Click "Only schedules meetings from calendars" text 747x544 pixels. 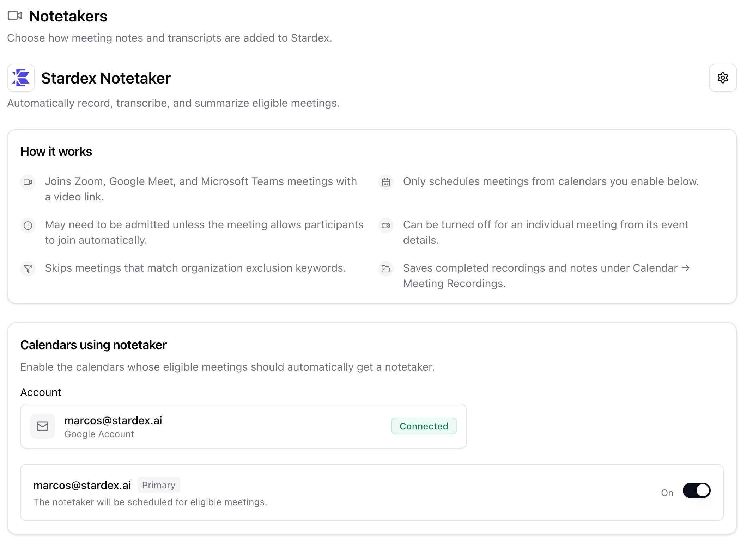[551, 181]
